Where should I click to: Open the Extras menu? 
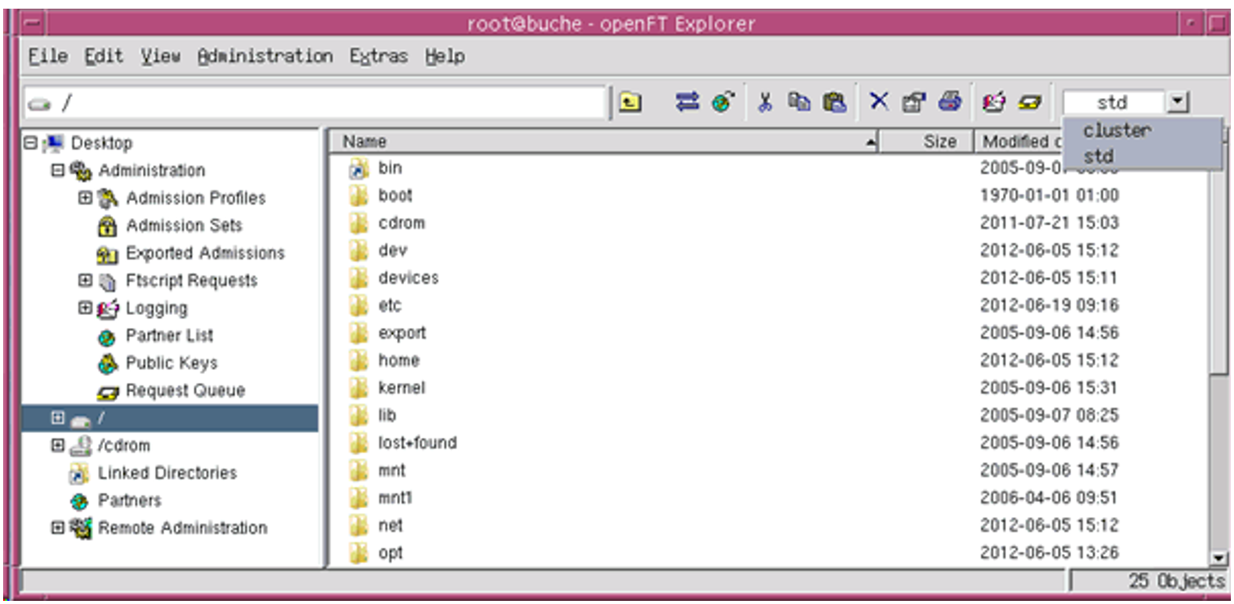[378, 57]
